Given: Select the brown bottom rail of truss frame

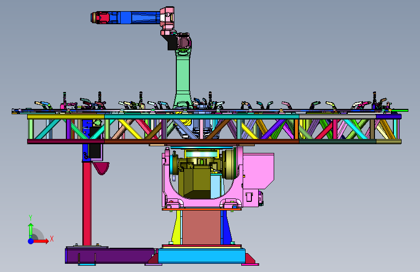Looking at the screenshot, I should coord(202,142).
